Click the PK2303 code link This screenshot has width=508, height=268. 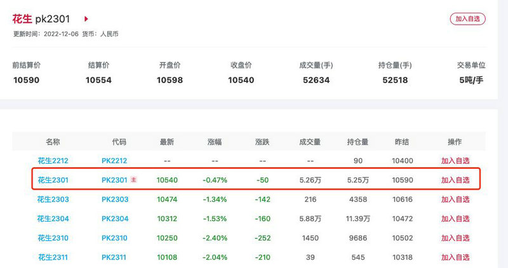click(114, 199)
